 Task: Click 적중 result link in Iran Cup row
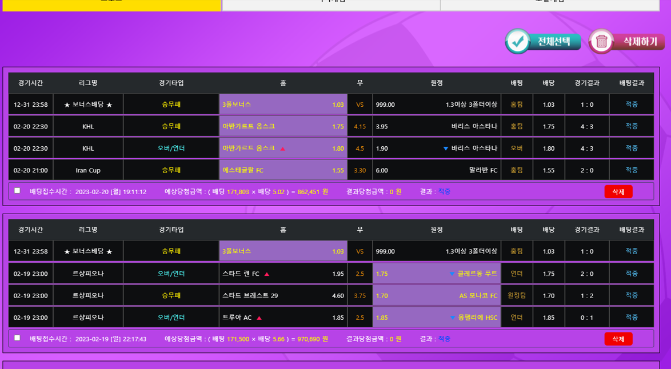pos(631,170)
